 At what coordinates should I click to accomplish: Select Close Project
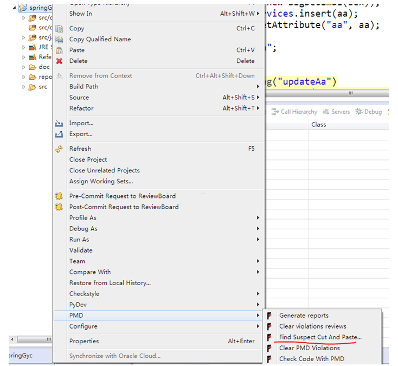(x=158, y=159)
